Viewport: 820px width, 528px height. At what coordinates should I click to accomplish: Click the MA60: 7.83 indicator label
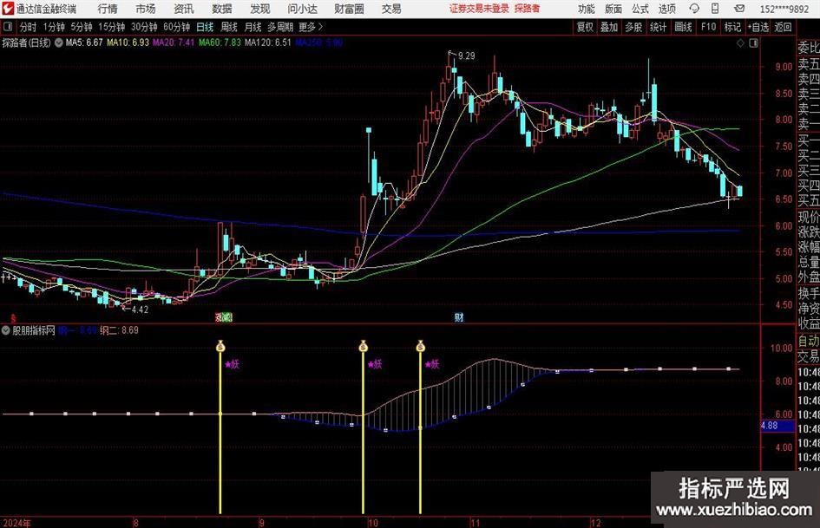pyautogui.click(x=220, y=42)
